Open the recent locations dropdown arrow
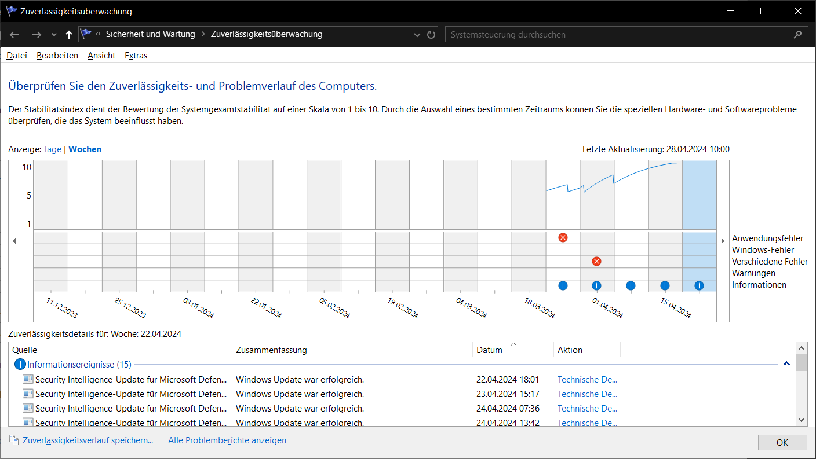The width and height of the screenshot is (816, 459). [54, 35]
